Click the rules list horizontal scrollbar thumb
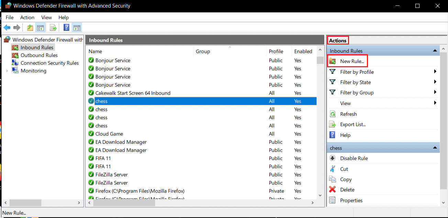The width and height of the screenshot is (448, 218). 124,203
